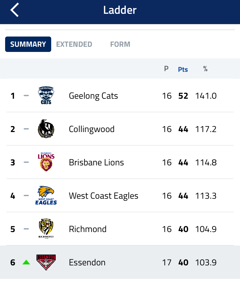This screenshot has width=240, height=283.
Task: Sort ladder by Pts column
Action: pyautogui.click(x=183, y=69)
